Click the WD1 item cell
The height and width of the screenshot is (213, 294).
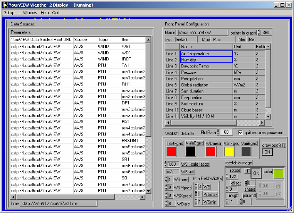click(133, 53)
